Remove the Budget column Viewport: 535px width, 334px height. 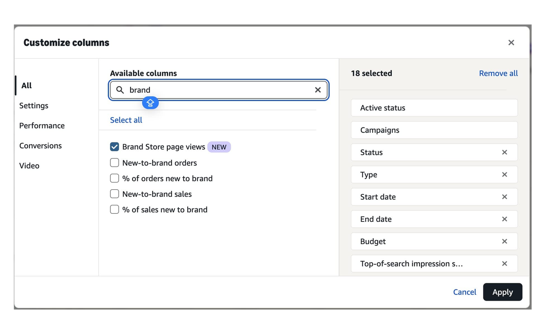coord(504,241)
